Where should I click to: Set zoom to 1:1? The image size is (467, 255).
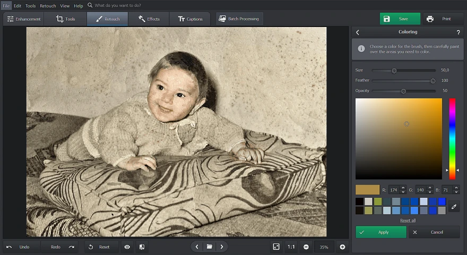click(x=291, y=247)
